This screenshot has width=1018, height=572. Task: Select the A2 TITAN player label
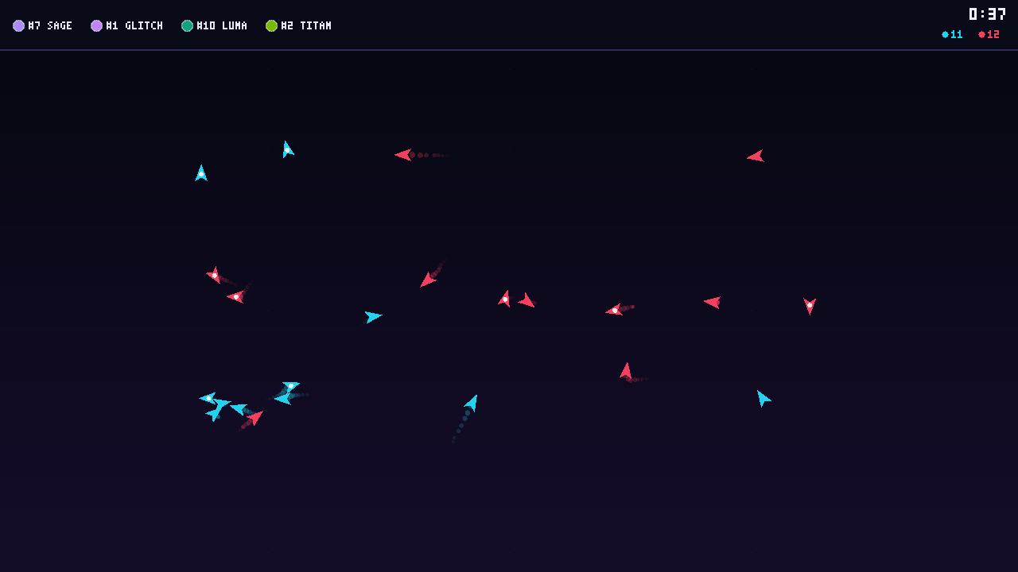click(306, 26)
